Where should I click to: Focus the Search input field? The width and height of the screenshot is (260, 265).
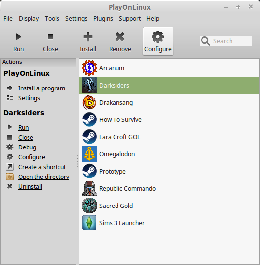226,41
